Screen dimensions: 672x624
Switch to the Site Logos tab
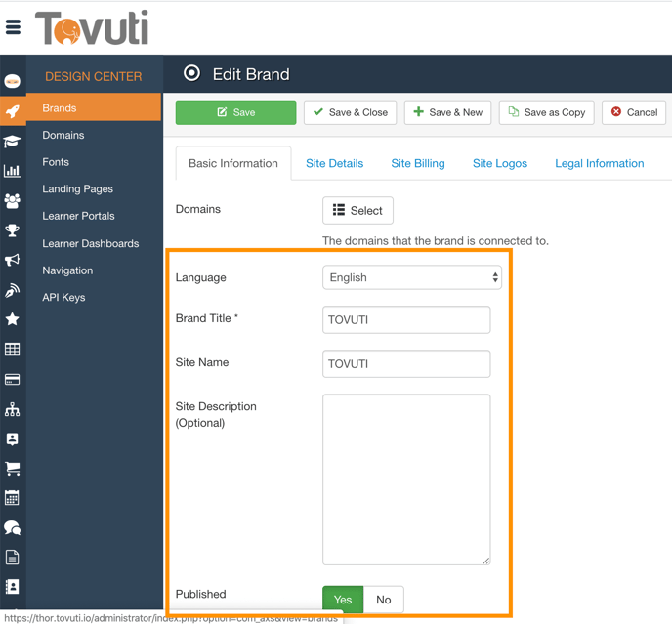pyautogui.click(x=499, y=163)
